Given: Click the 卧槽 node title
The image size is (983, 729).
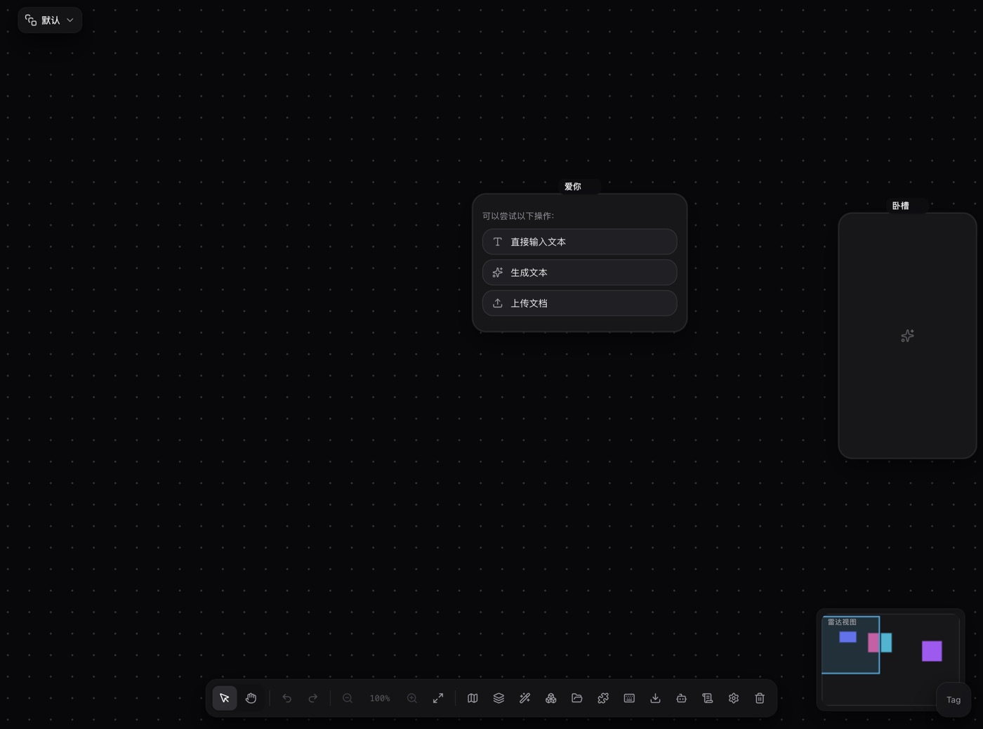Looking at the screenshot, I should [901, 206].
